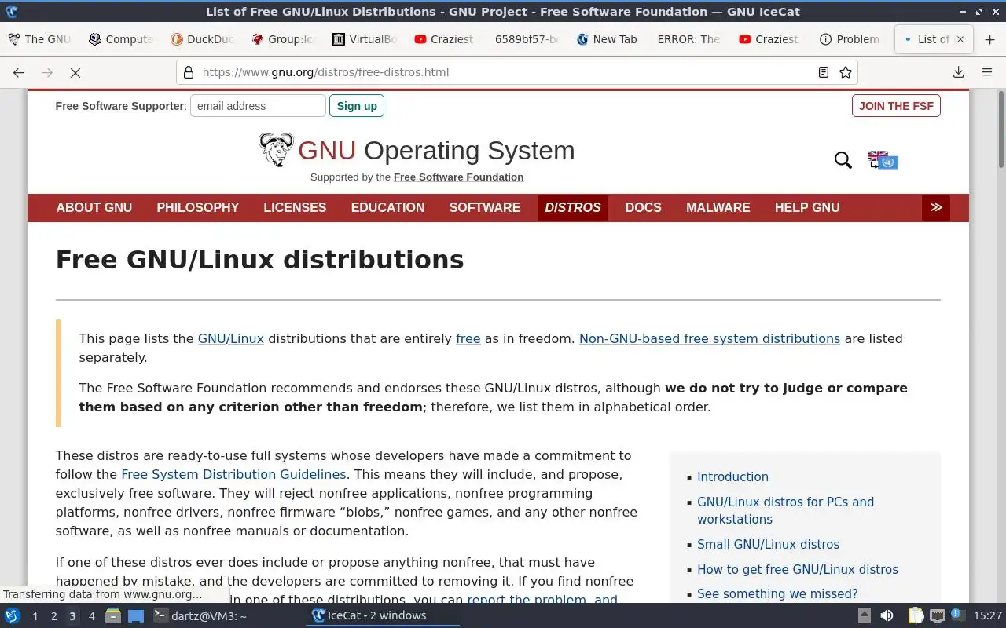Image resolution: width=1006 pixels, height=628 pixels.
Task: Open the IceCat hamburger menu
Action: [x=987, y=72]
